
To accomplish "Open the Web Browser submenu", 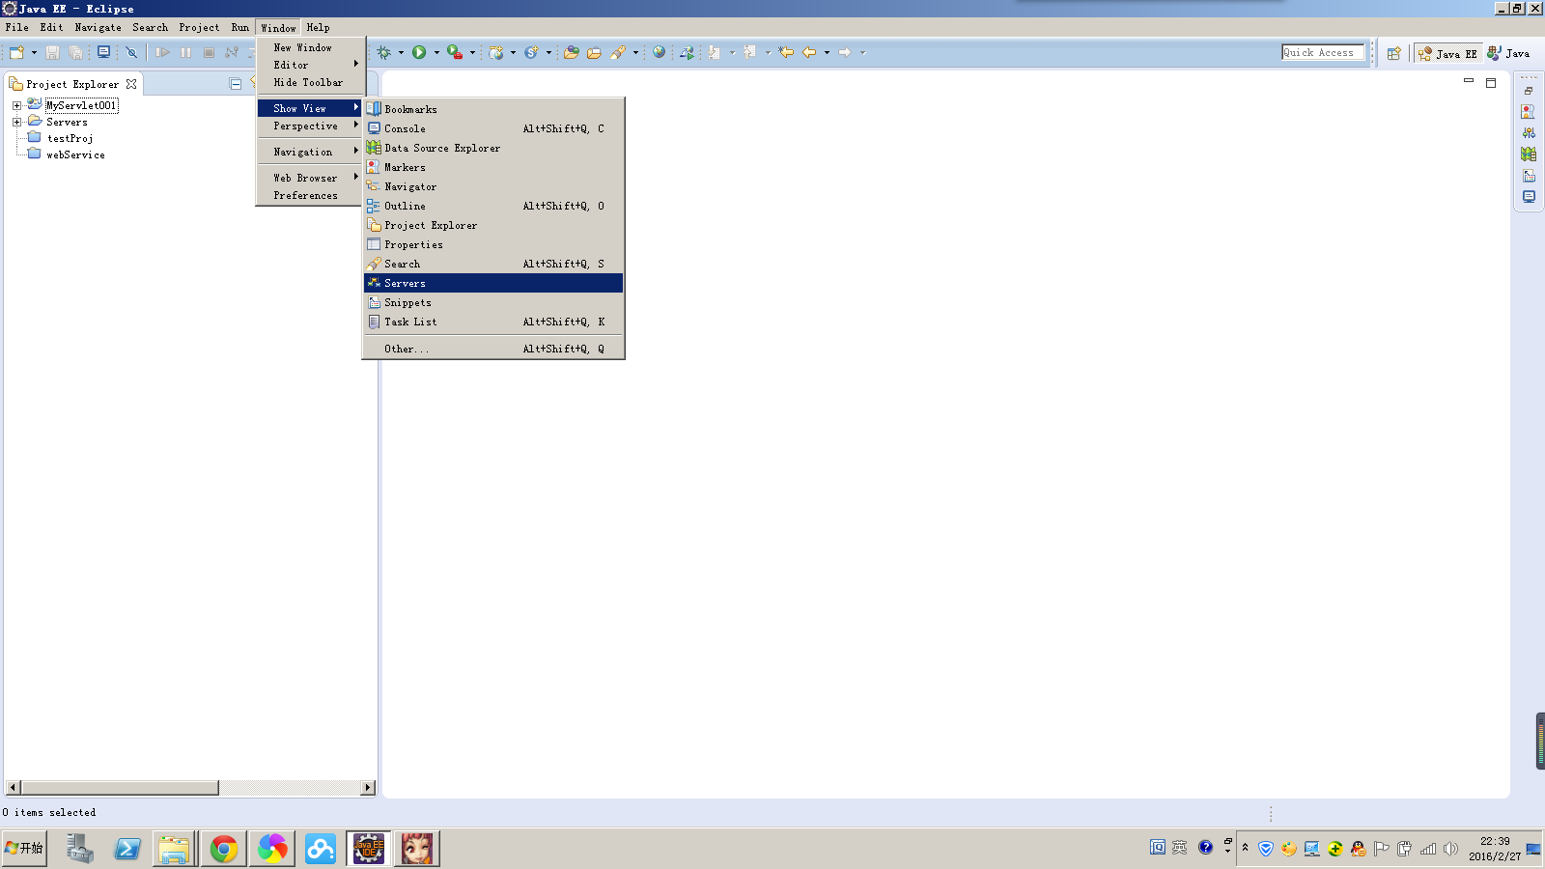I will (309, 178).
